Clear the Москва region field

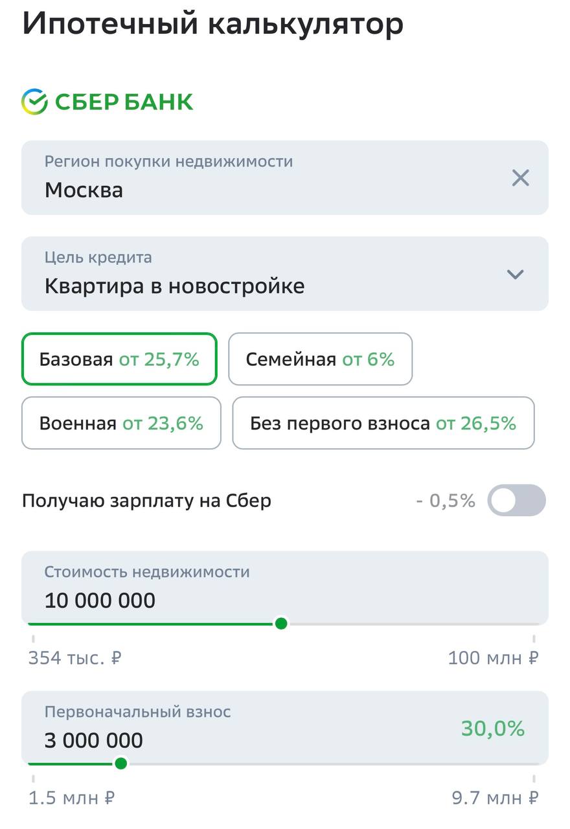(x=520, y=177)
